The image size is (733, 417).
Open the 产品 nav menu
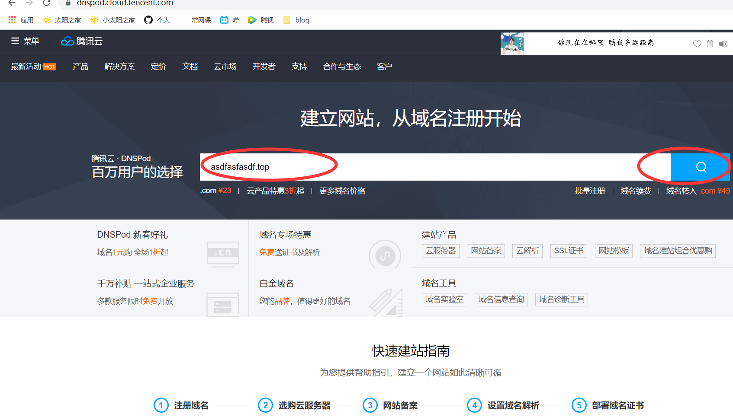(x=80, y=67)
